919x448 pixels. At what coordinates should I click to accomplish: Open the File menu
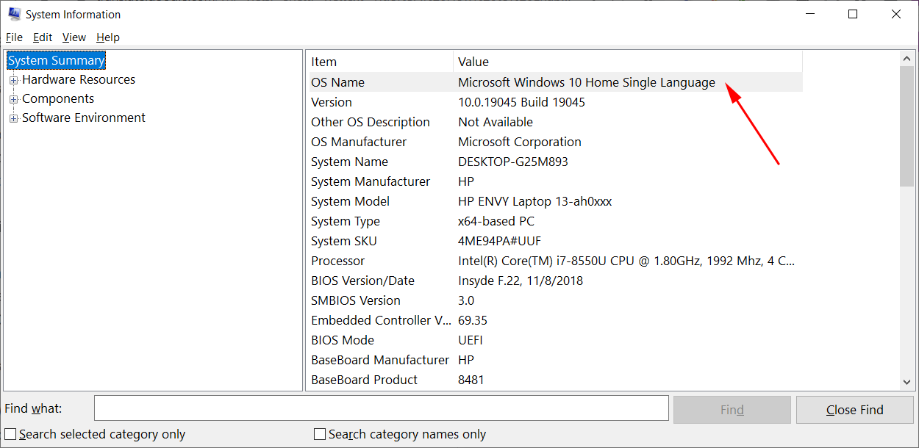pyautogui.click(x=14, y=37)
